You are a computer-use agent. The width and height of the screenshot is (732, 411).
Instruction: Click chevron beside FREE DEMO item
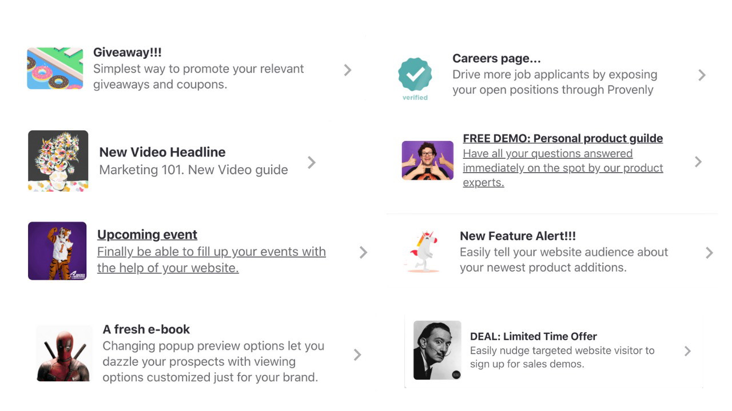pos(698,162)
